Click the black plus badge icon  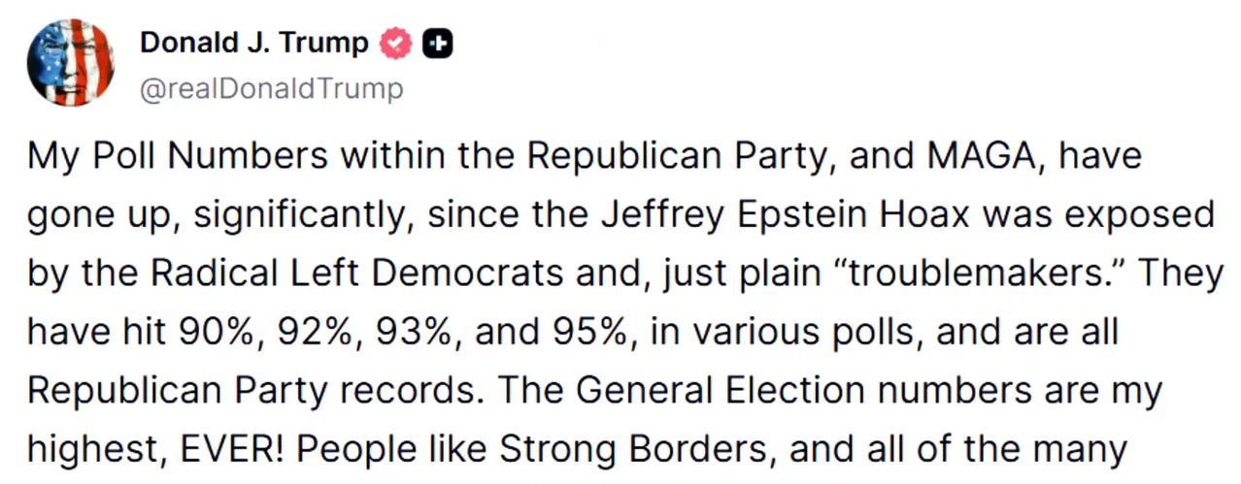click(x=438, y=44)
